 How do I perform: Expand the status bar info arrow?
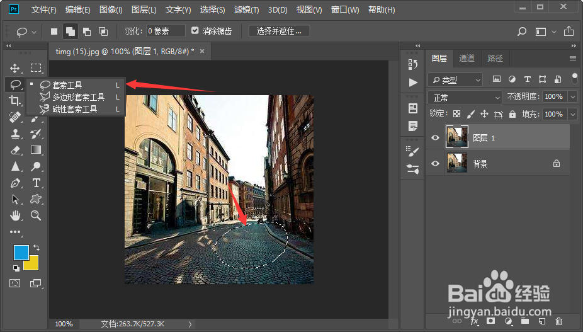[x=190, y=324]
